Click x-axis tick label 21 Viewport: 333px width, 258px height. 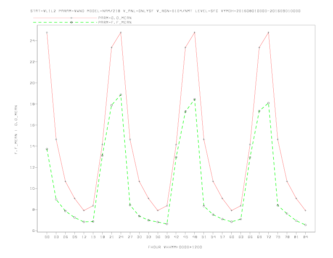111,237
